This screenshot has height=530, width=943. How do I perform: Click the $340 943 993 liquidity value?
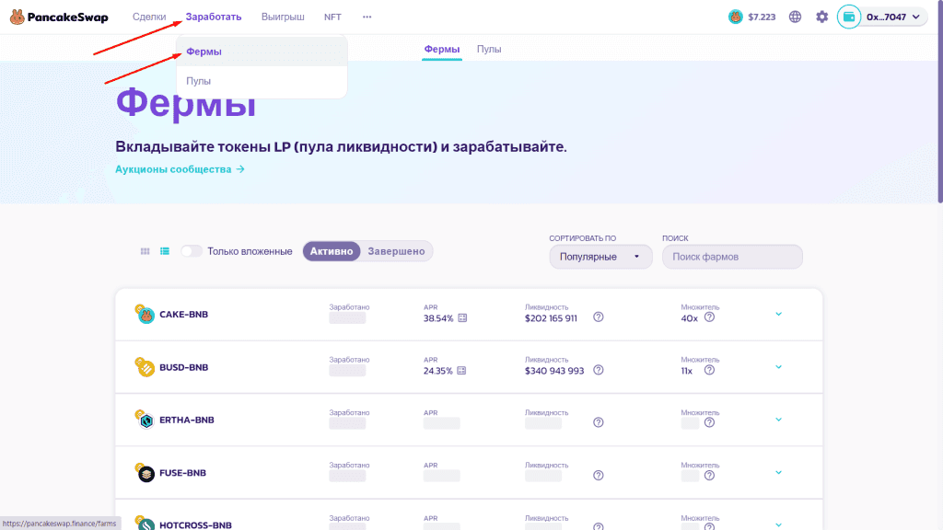553,372
